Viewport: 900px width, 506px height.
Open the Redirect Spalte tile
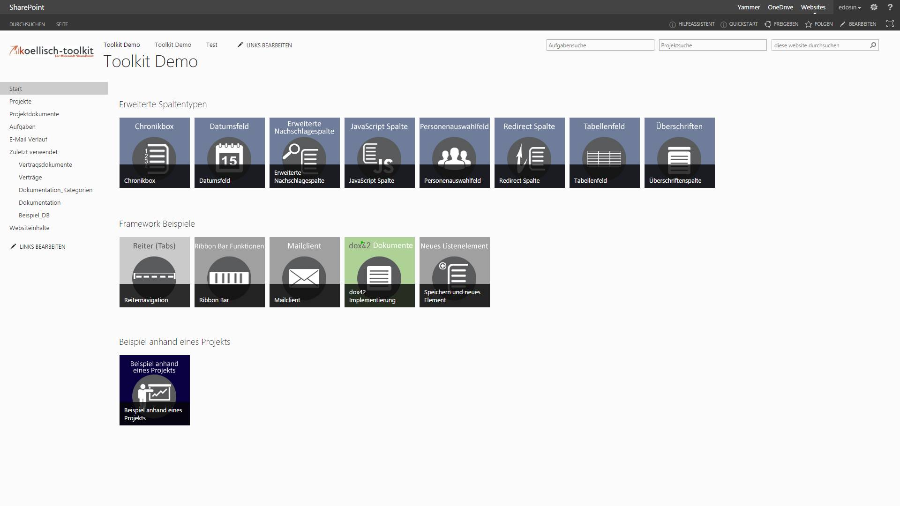pyautogui.click(x=530, y=153)
